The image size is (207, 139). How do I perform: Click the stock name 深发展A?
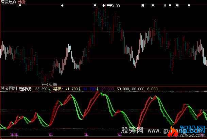click(8, 2)
